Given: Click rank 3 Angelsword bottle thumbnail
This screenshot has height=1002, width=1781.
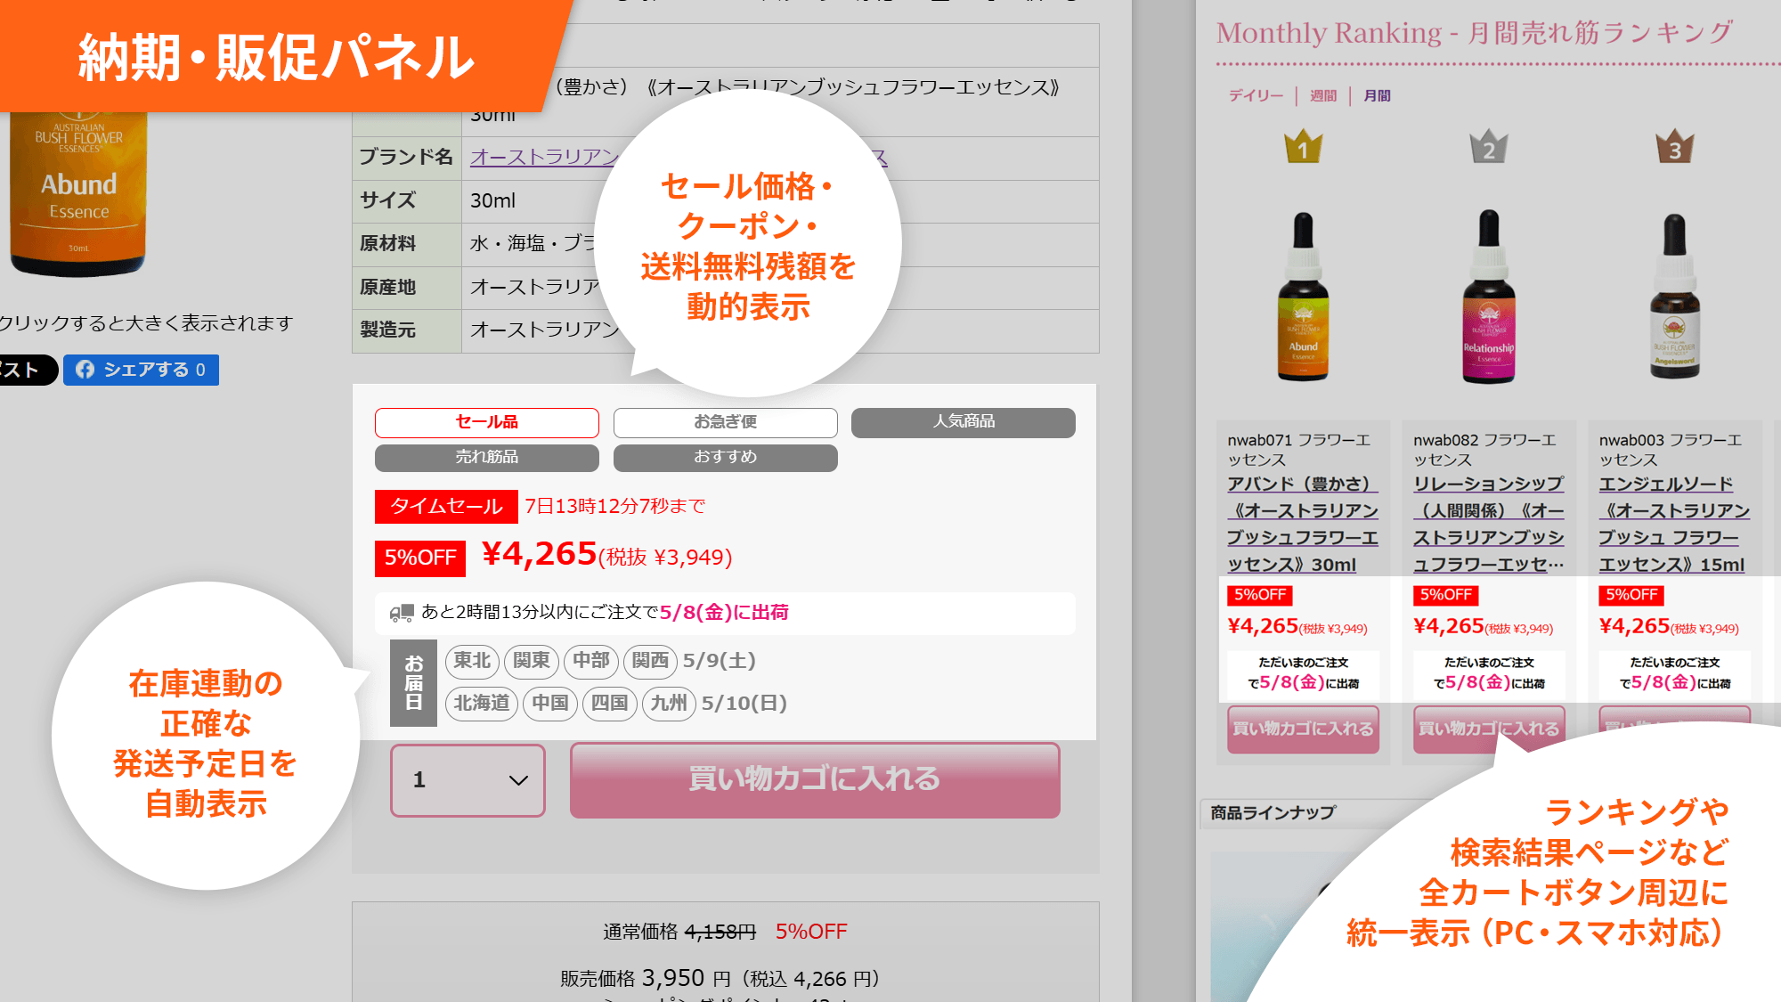Looking at the screenshot, I should (x=1674, y=297).
